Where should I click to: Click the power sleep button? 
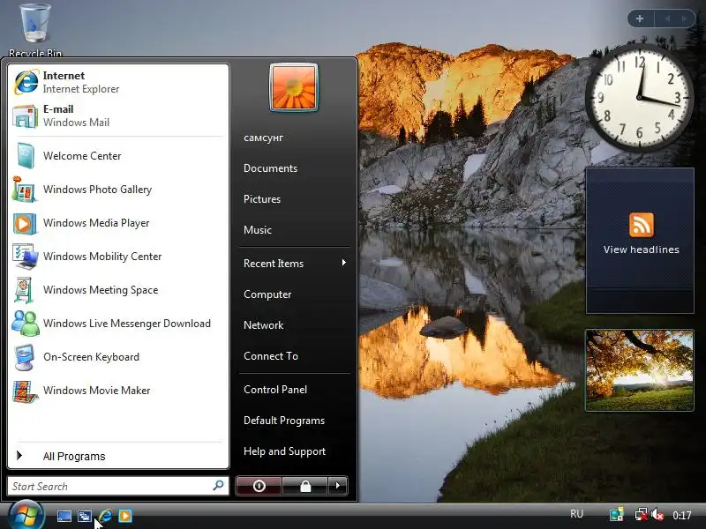(259, 486)
